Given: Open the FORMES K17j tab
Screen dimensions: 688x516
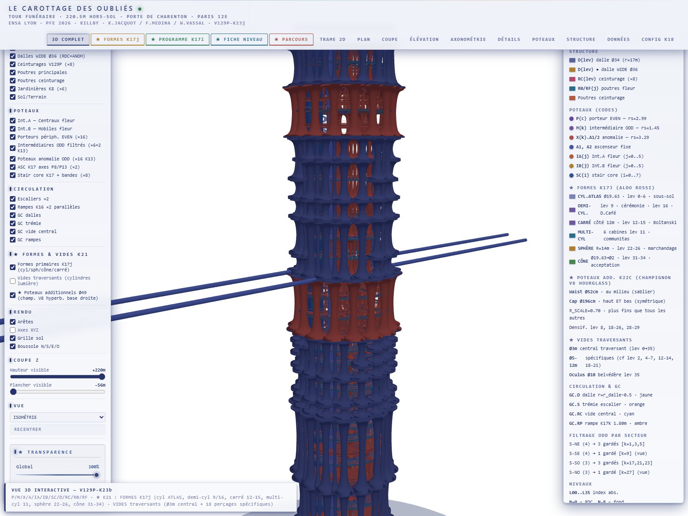Looking at the screenshot, I should 118,40.
